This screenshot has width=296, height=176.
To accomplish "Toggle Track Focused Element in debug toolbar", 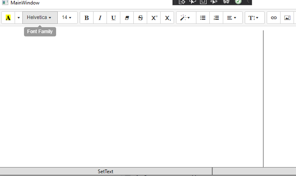I will pos(214,2).
